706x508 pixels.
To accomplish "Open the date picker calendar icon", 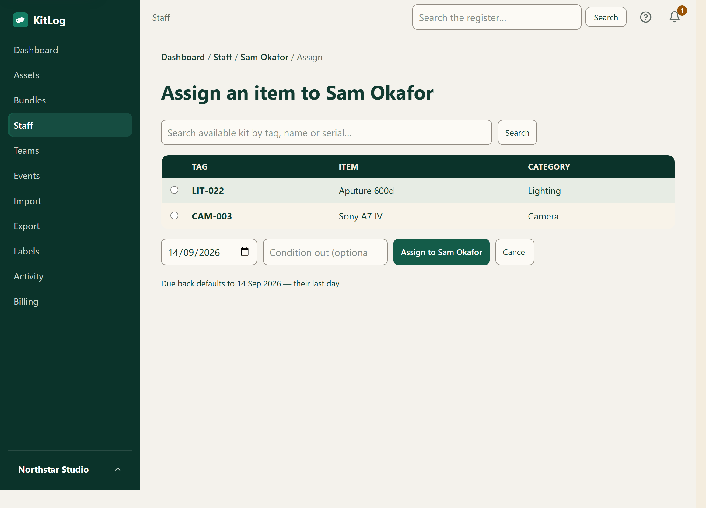I will click(245, 251).
